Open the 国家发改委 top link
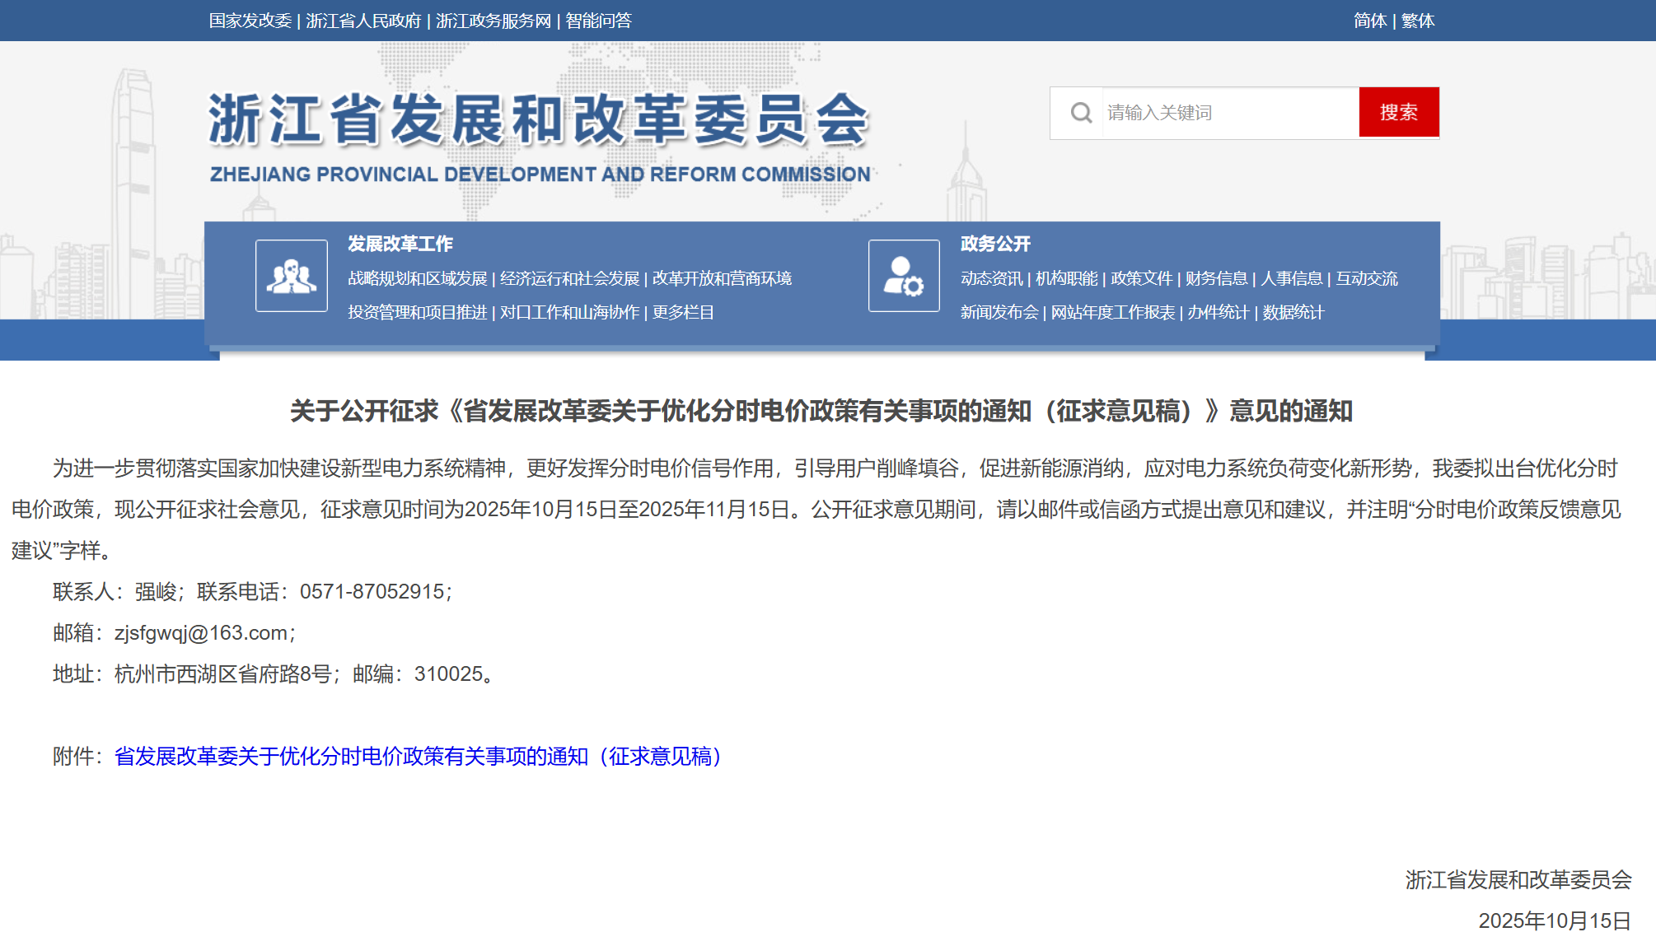 (250, 21)
